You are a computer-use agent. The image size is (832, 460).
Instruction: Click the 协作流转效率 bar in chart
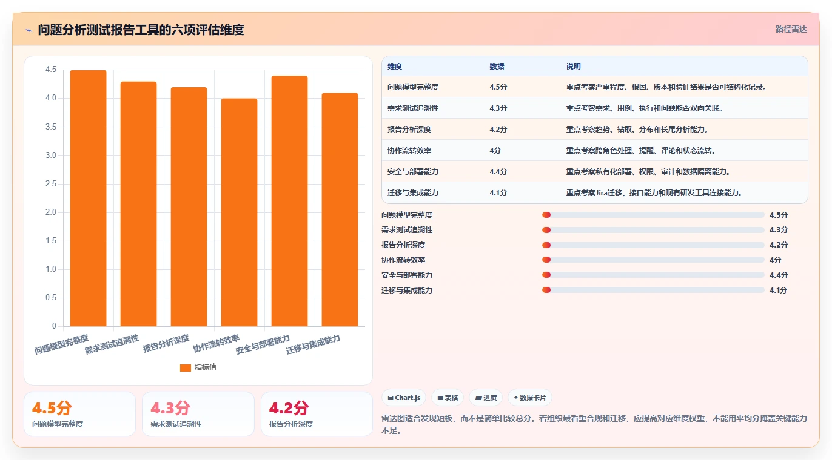pyautogui.click(x=239, y=212)
